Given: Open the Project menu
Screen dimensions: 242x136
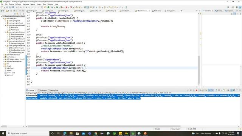Looking at the screenshot, I should (39, 4).
